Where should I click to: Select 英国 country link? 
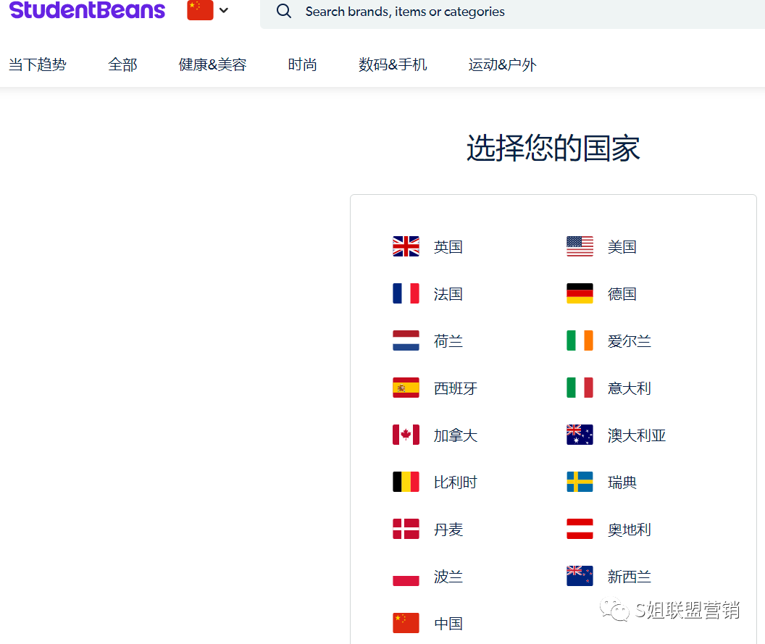click(448, 247)
